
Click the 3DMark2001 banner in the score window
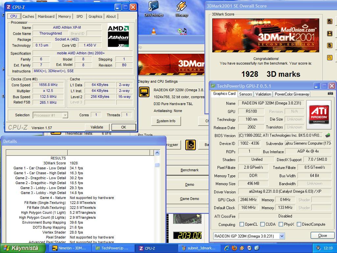point(266,35)
